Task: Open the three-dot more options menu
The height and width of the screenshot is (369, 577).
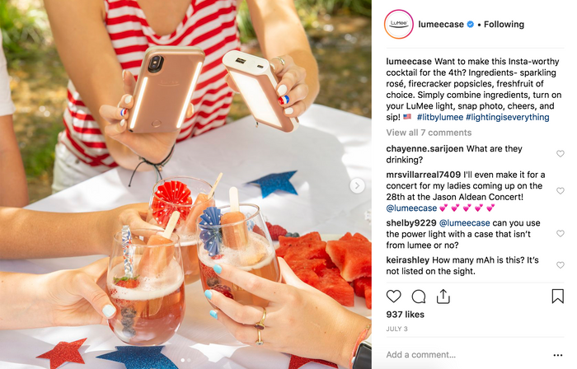Action: click(x=558, y=355)
